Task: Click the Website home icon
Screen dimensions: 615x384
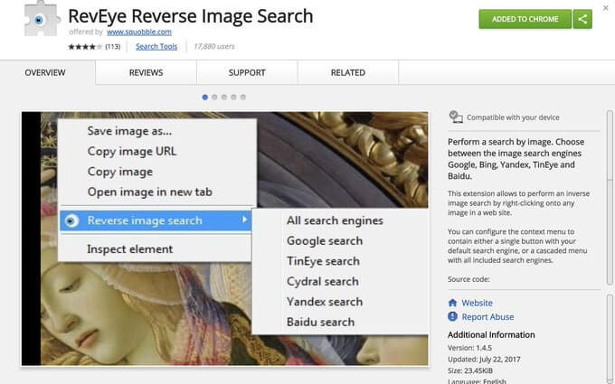Action: pos(453,304)
